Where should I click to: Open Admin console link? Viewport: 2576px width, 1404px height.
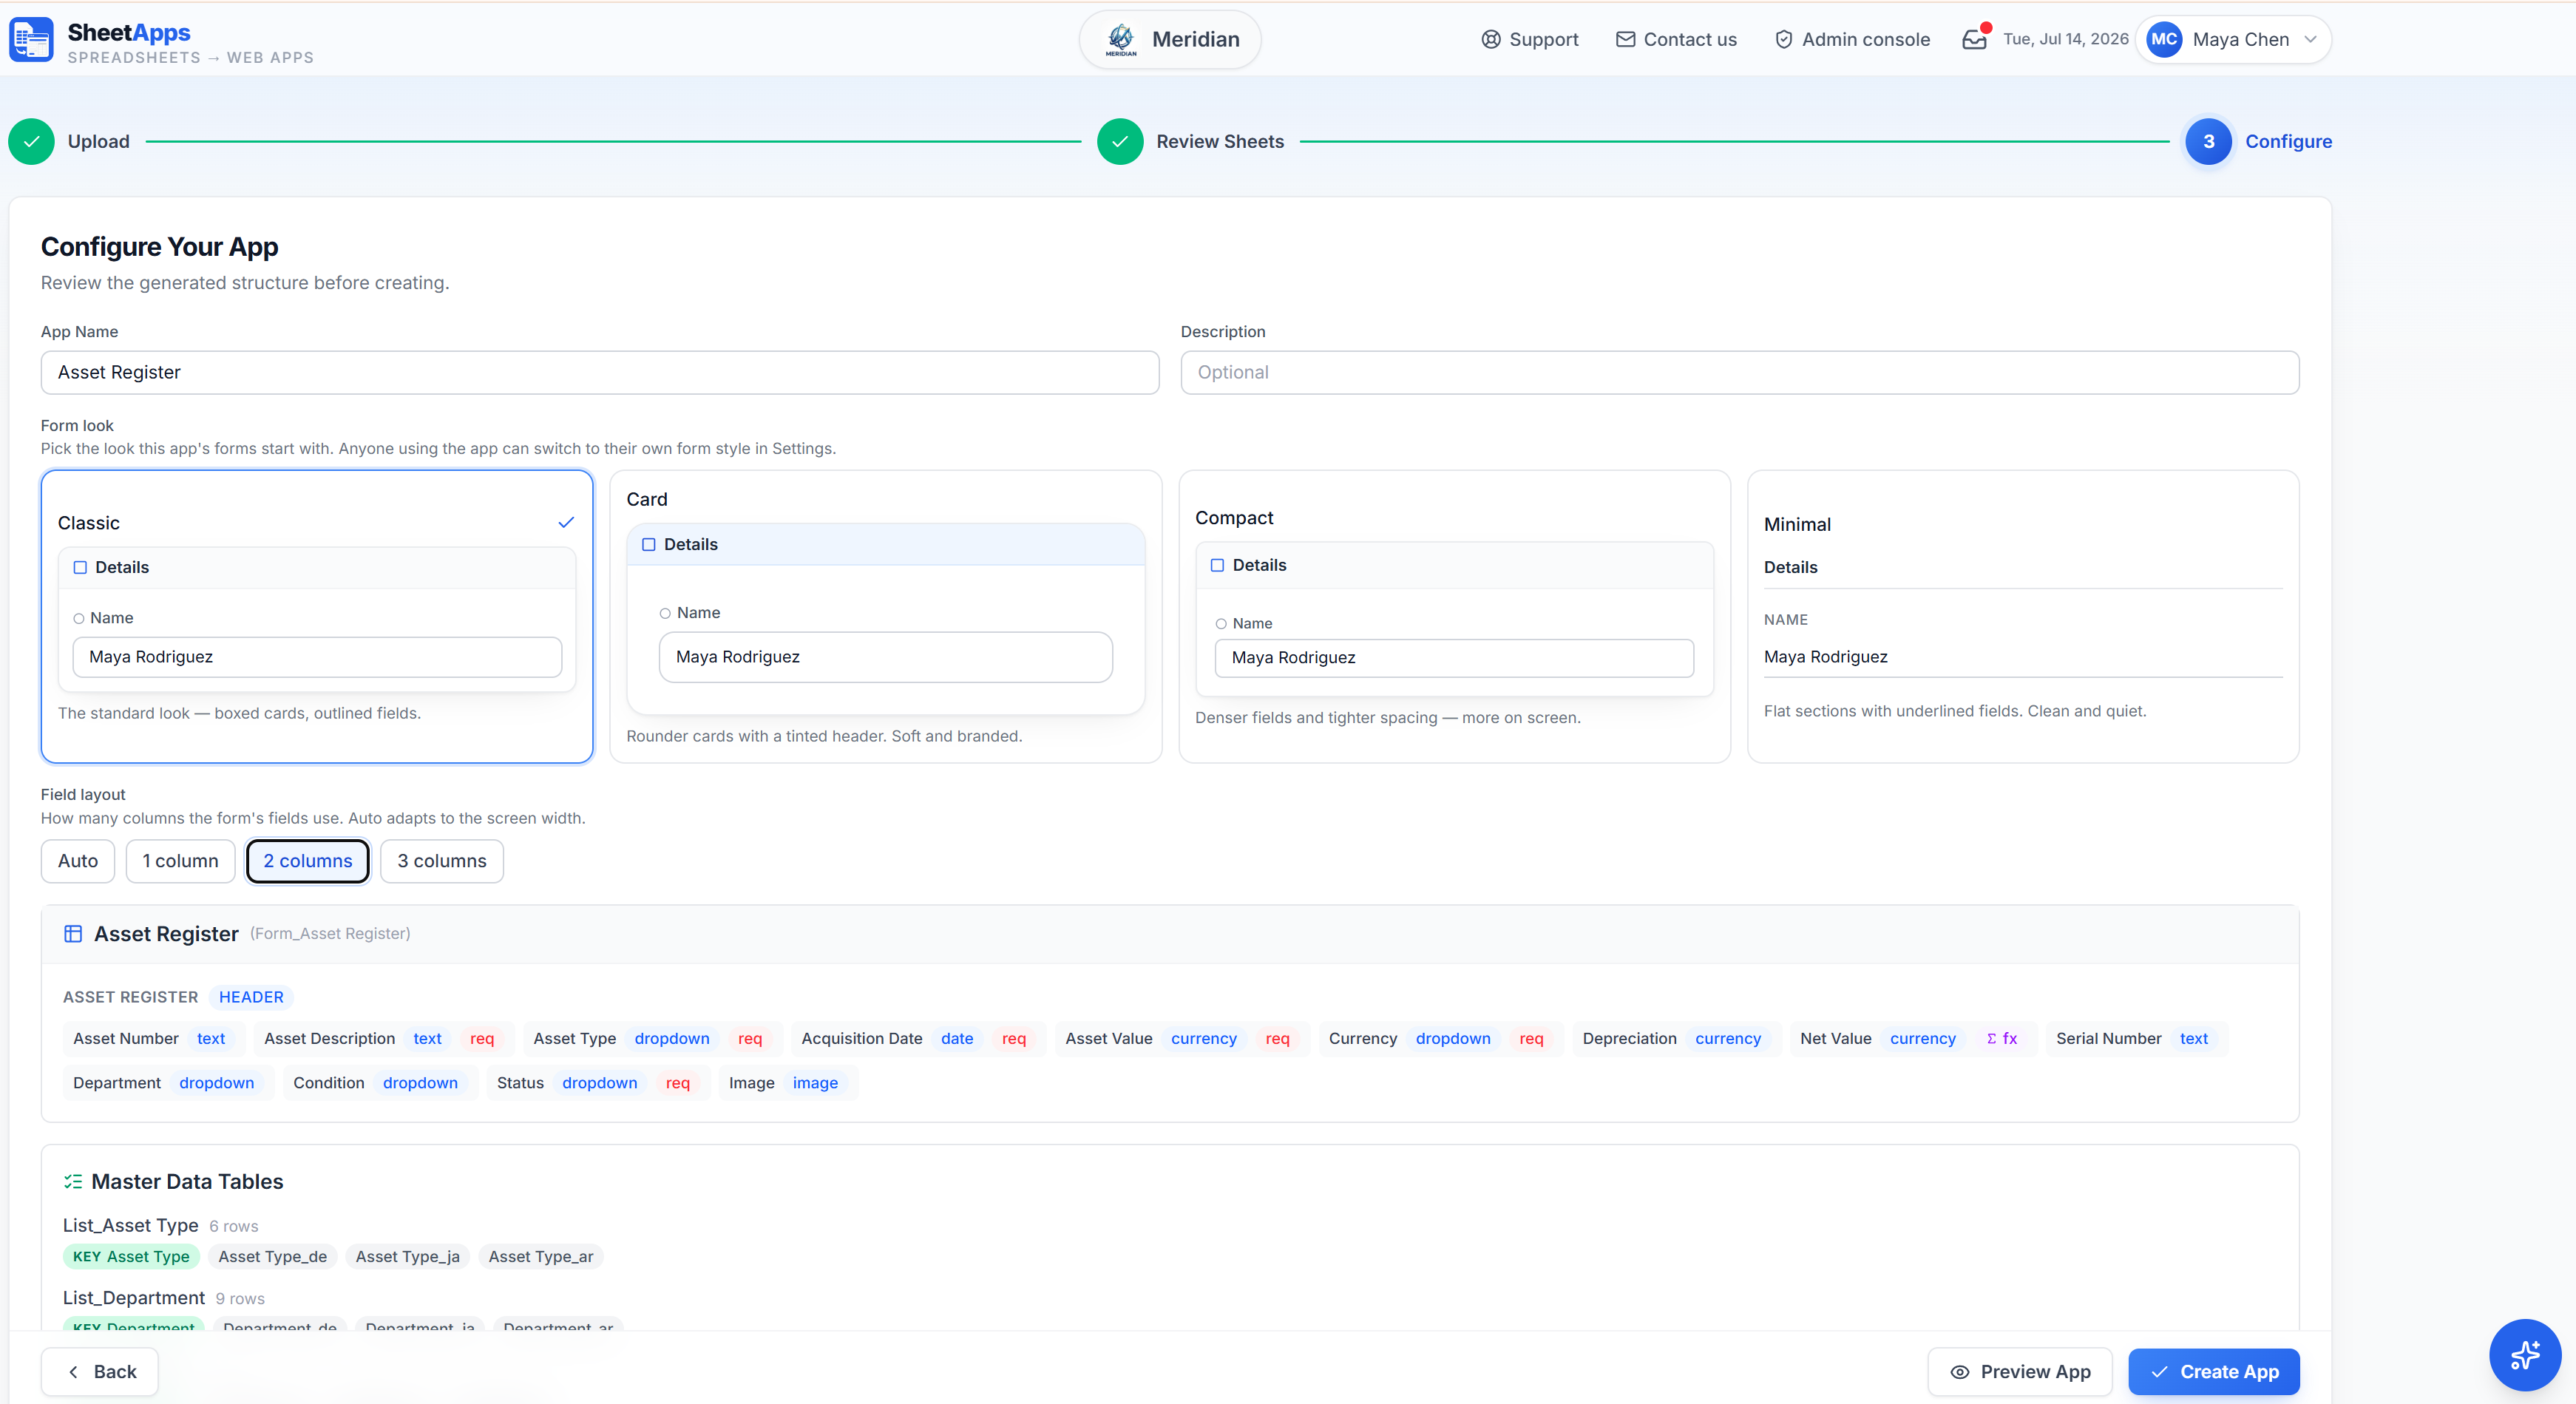tap(1852, 39)
